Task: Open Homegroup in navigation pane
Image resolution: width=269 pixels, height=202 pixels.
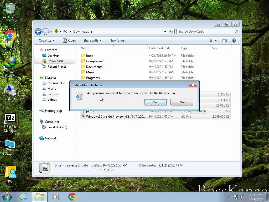Action: click(51, 111)
